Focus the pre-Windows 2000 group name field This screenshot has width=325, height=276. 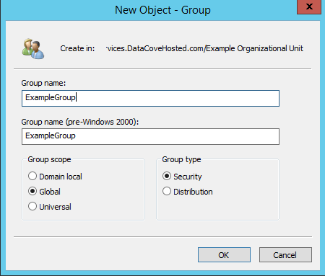coord(150,136)
